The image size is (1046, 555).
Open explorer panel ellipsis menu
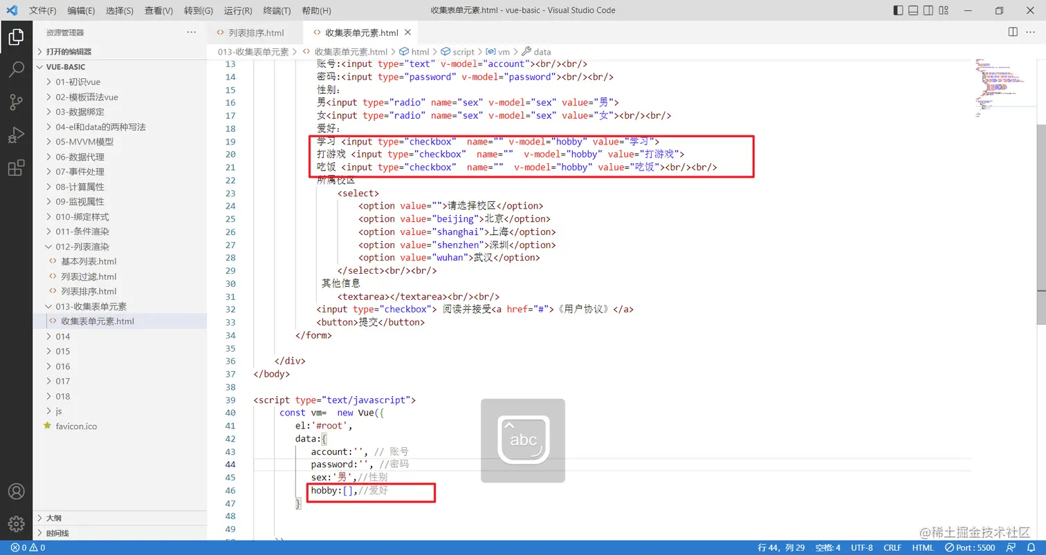pyautogui.click(x=192, y=32)
